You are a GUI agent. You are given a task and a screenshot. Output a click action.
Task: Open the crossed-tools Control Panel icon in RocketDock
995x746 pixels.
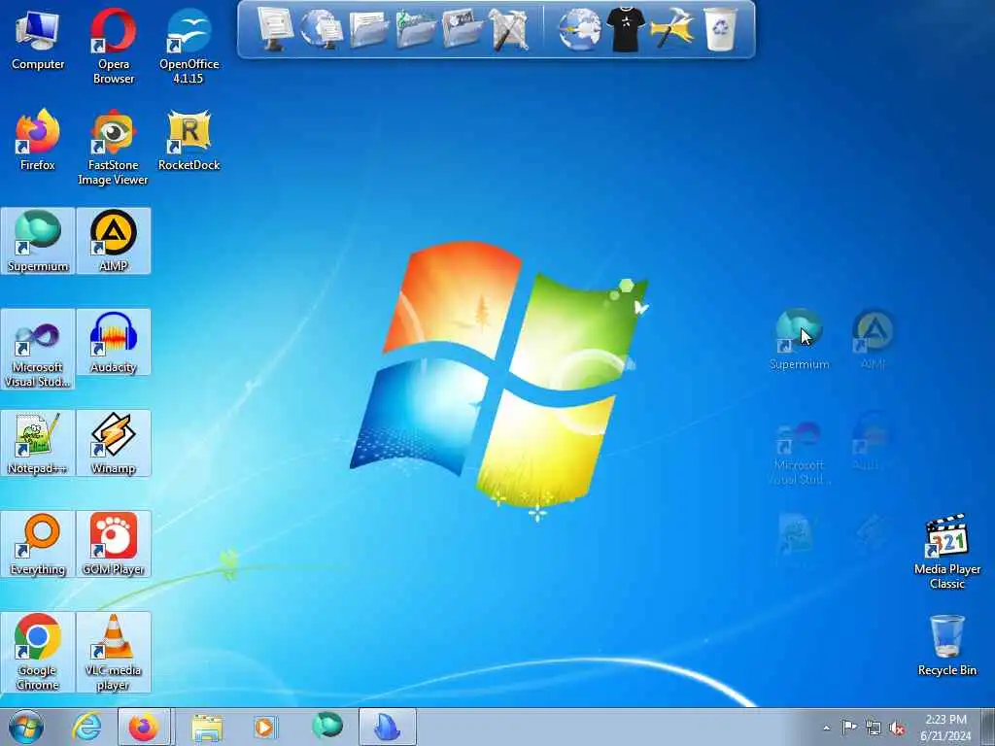pos(508,29)
